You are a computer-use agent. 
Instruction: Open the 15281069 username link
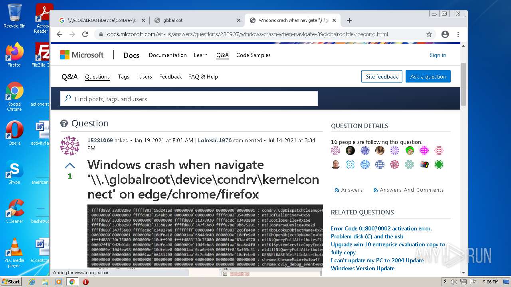pyautogui.click(x=100, y=140)
